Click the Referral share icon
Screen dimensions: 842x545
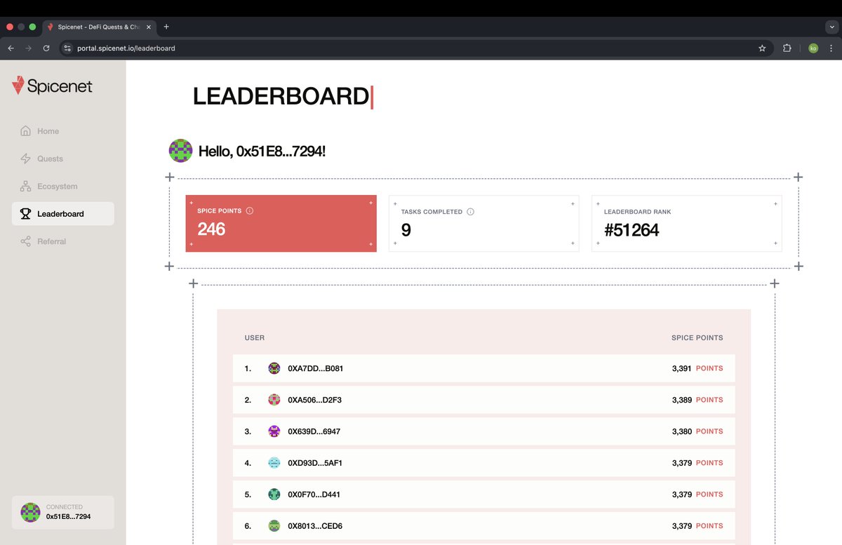click(26, 241)
